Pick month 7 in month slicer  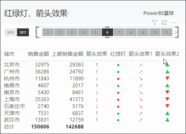(x=119, y=32)
